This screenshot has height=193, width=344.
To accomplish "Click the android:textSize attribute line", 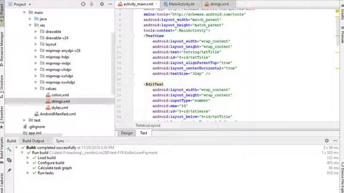I will (181, 74).
